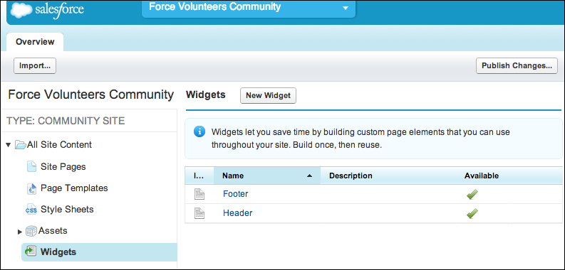The image size is (565, 270).
Task: Click the Import... button
Action: tap(35, 66)
